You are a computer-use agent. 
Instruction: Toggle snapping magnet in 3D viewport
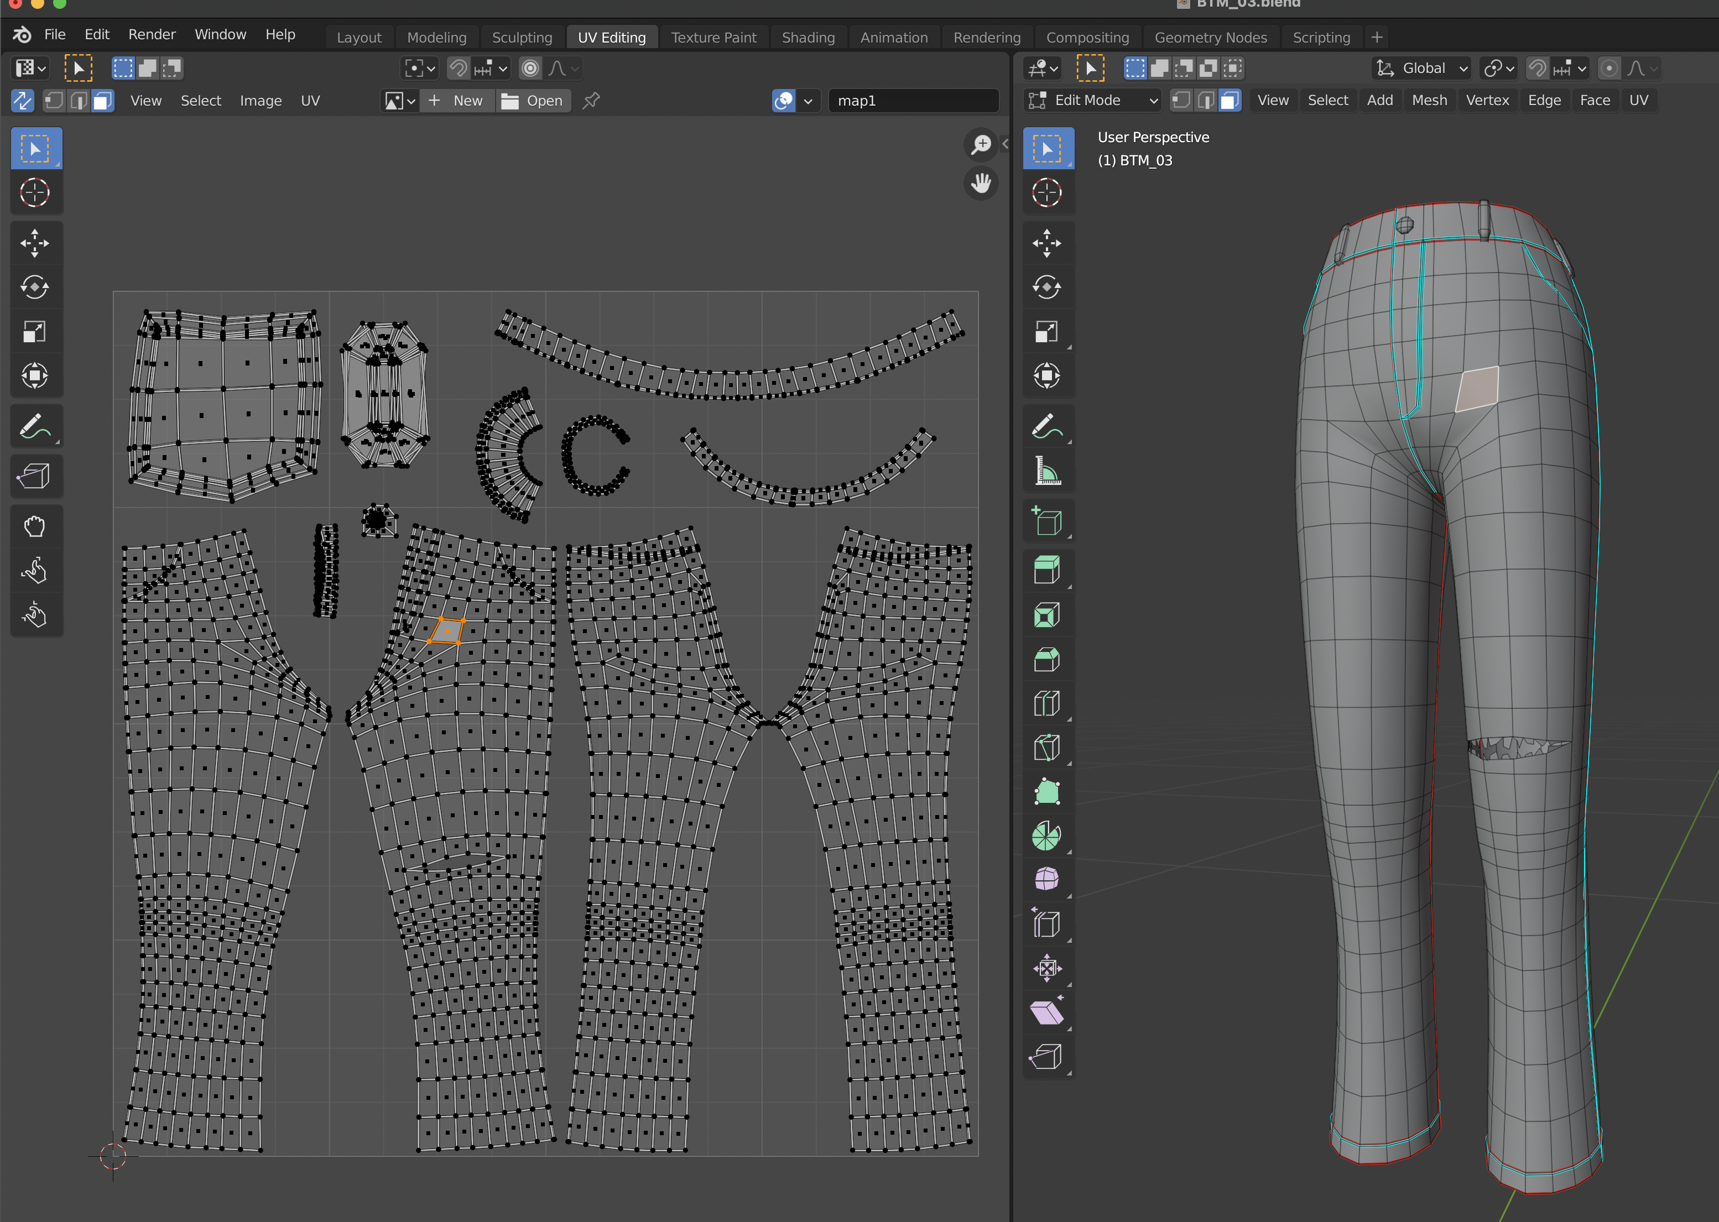point(1537,69)
